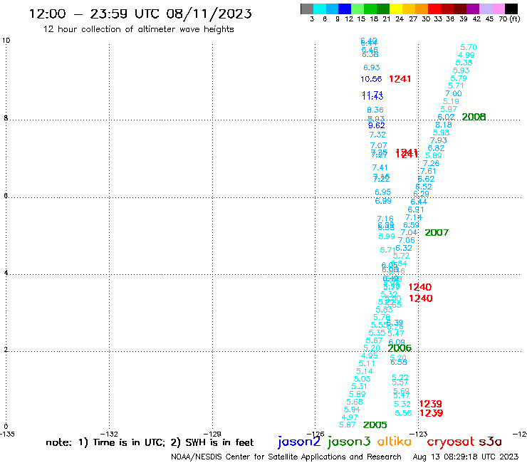
Task: Click the '-132' longitude axis label
Action: [110, 434]
